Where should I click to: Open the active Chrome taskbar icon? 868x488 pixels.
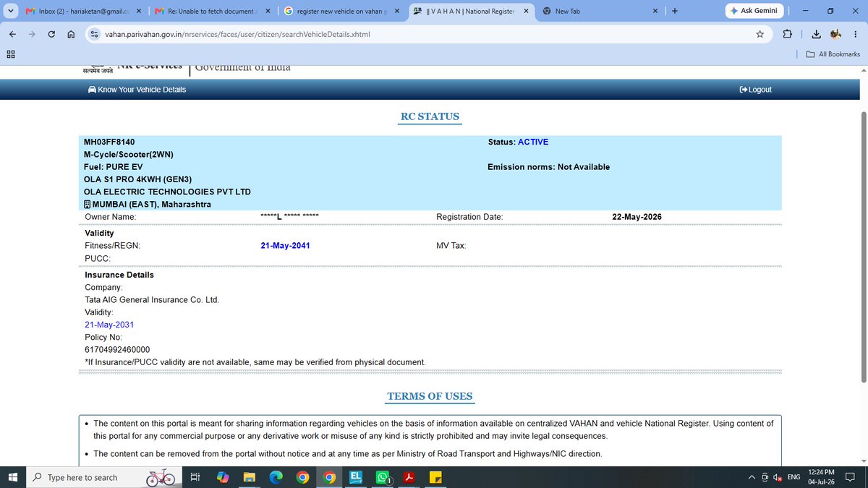pos(329,478)
